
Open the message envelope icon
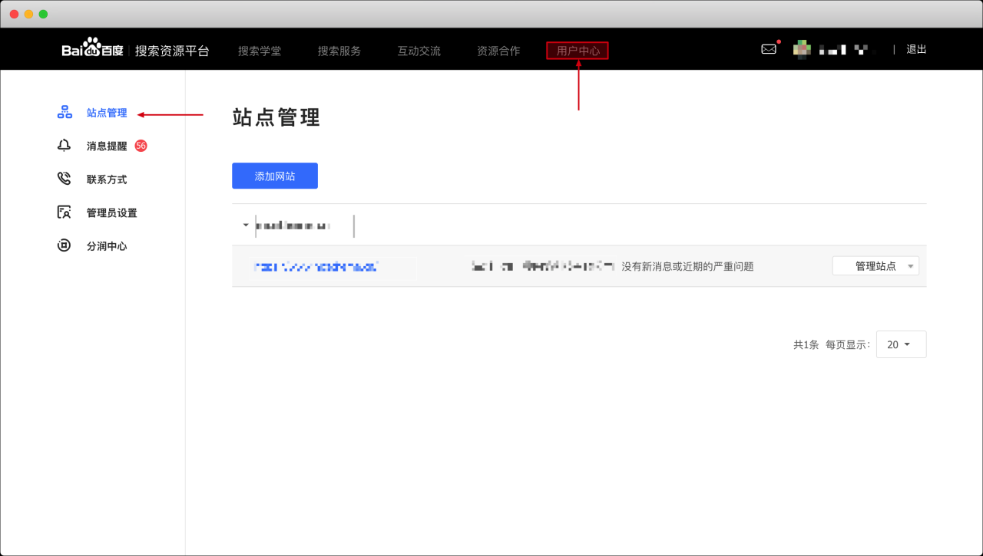coord(769,48)
